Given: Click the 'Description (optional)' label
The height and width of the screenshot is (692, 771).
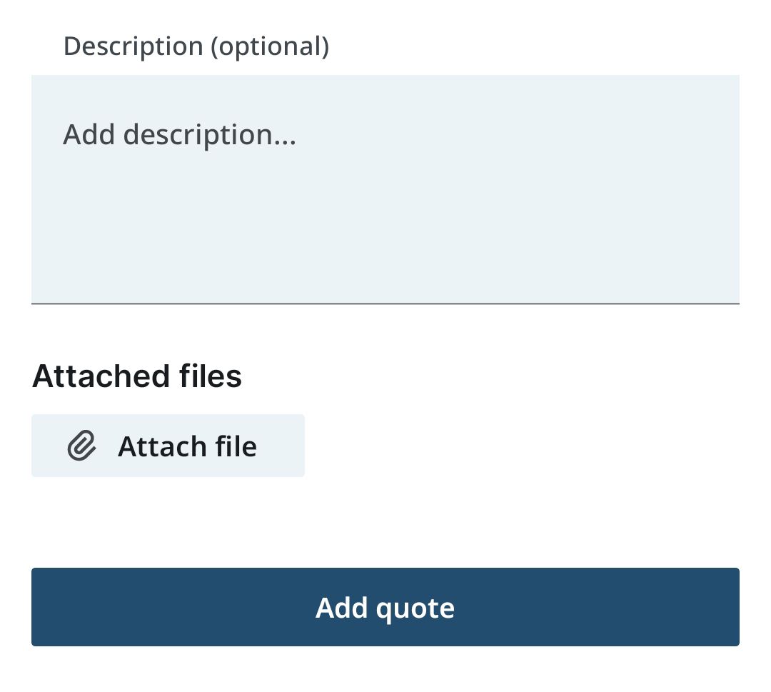Looking at the screenshot, I should (196, 46).
